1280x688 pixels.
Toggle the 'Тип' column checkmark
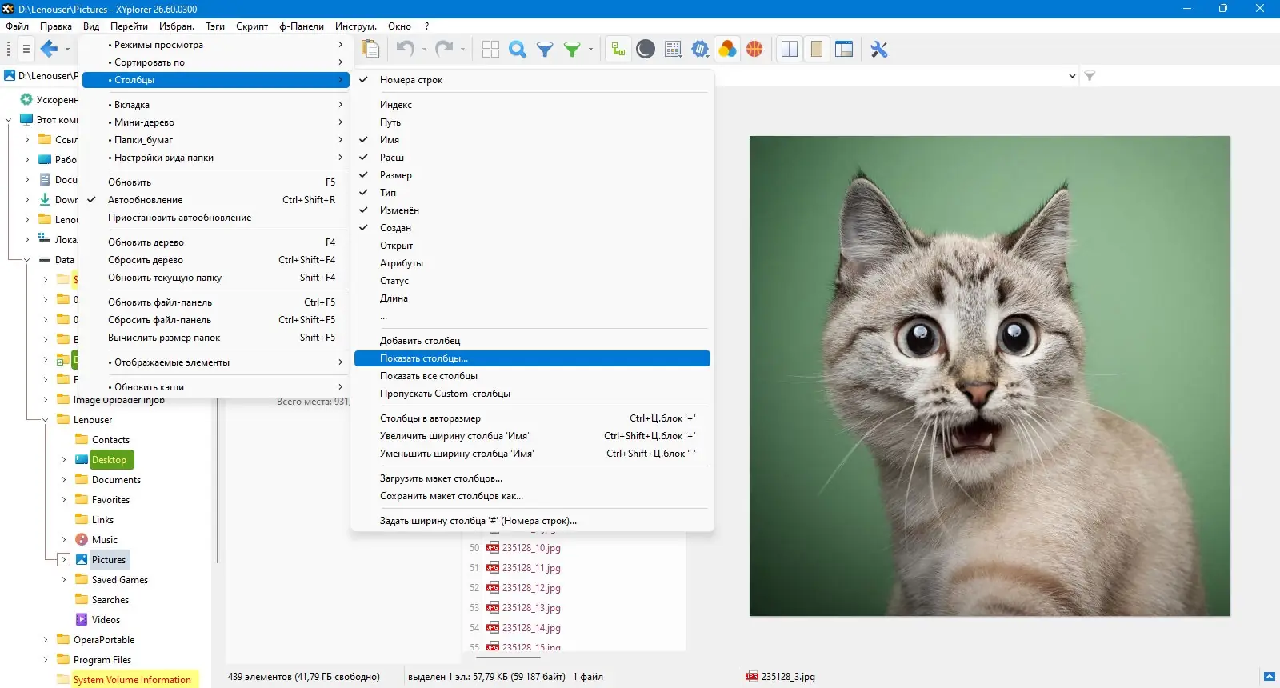coord(363,192)
